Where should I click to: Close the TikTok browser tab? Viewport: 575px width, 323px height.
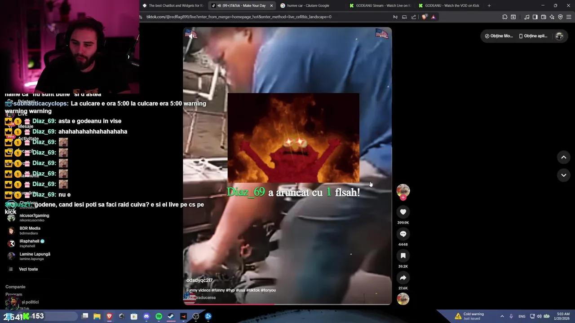[271, 5]
